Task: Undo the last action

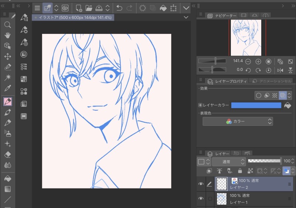Action: click(x=119, y=8)
